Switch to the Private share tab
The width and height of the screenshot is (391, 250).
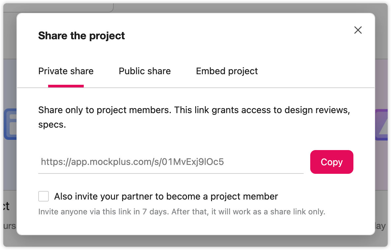66,71
